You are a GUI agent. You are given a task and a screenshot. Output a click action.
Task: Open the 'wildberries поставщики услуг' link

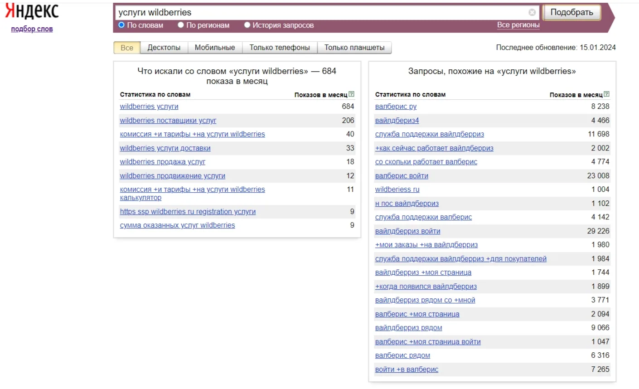(168, 121)
